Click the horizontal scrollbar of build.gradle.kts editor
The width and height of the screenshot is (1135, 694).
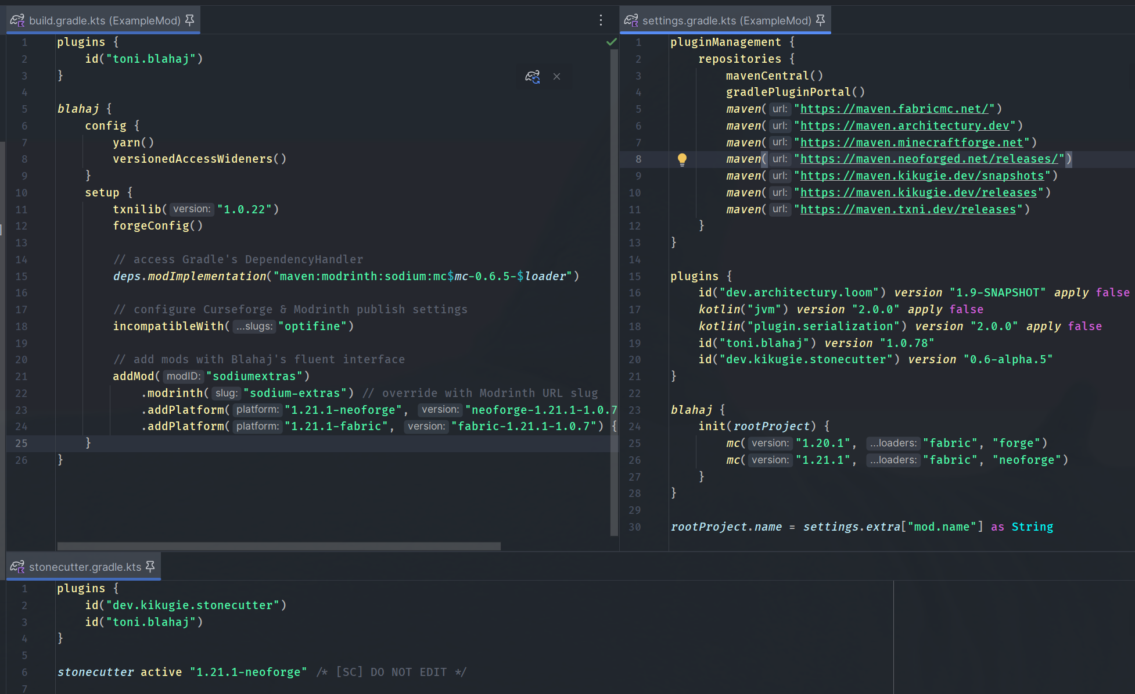point(279,546)
